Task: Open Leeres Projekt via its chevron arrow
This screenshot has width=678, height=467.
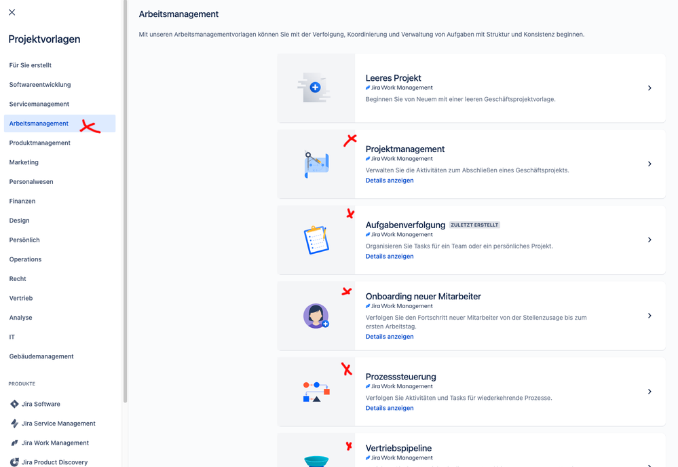Action: [x=649, y=88]
